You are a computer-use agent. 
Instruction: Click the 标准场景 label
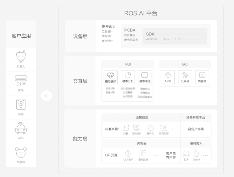coord(112,129)
